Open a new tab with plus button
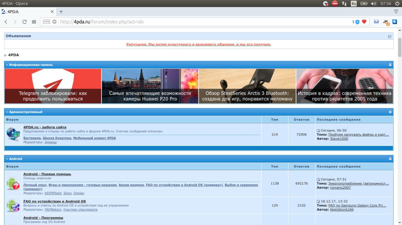This screenshot has height=225, width=402. (x=61, y=12)
